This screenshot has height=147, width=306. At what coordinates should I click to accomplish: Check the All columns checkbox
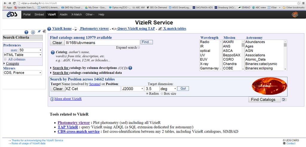point(5,59)
